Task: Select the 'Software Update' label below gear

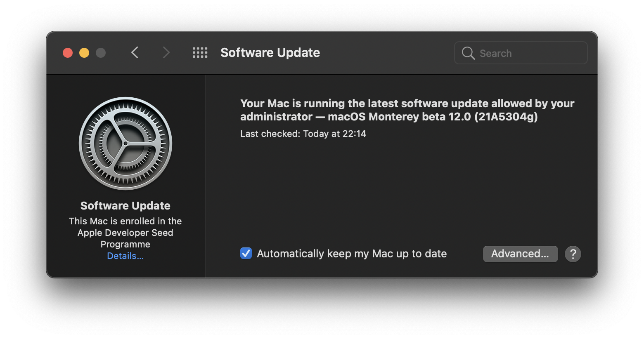Action: [x=125, y=205]
